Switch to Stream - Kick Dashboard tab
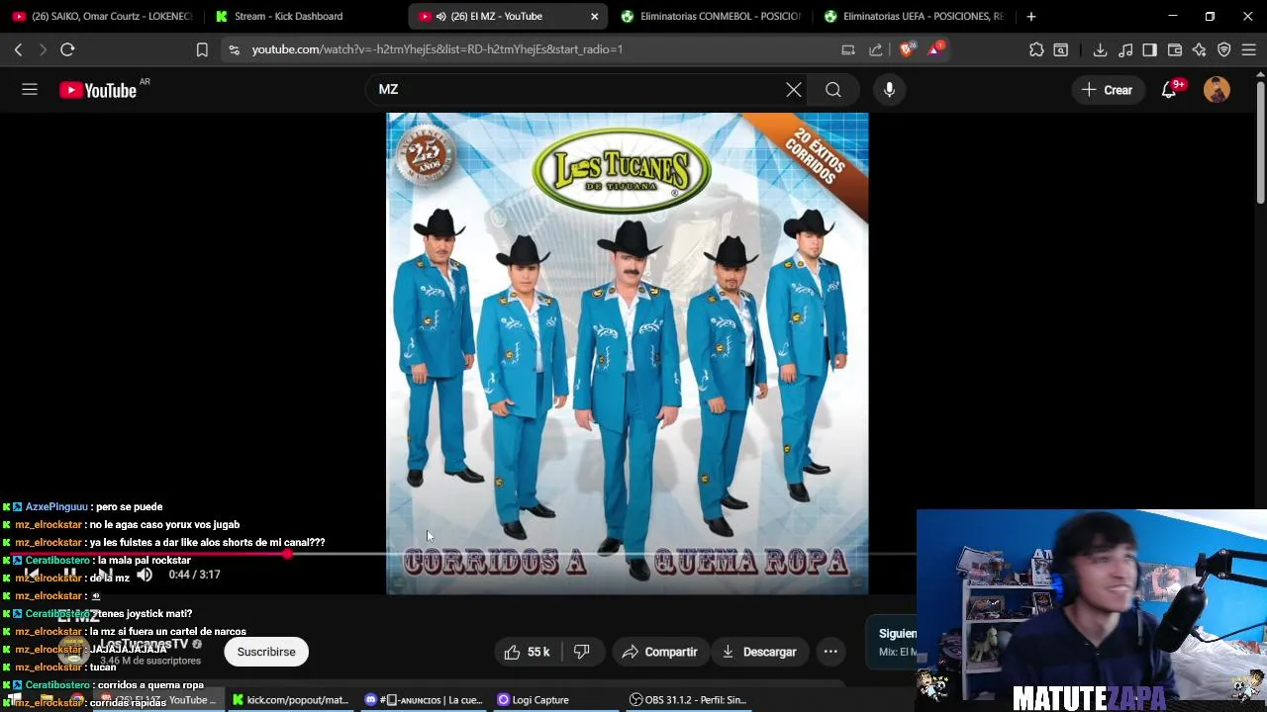Image resolution: width=1267 pixels, height=712 pixels. coord(304,16)
